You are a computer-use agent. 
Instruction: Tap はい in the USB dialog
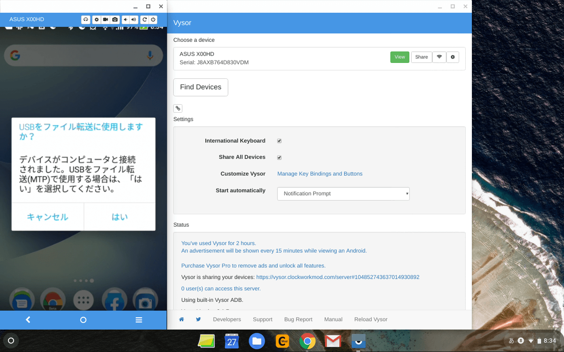[119, 217]
